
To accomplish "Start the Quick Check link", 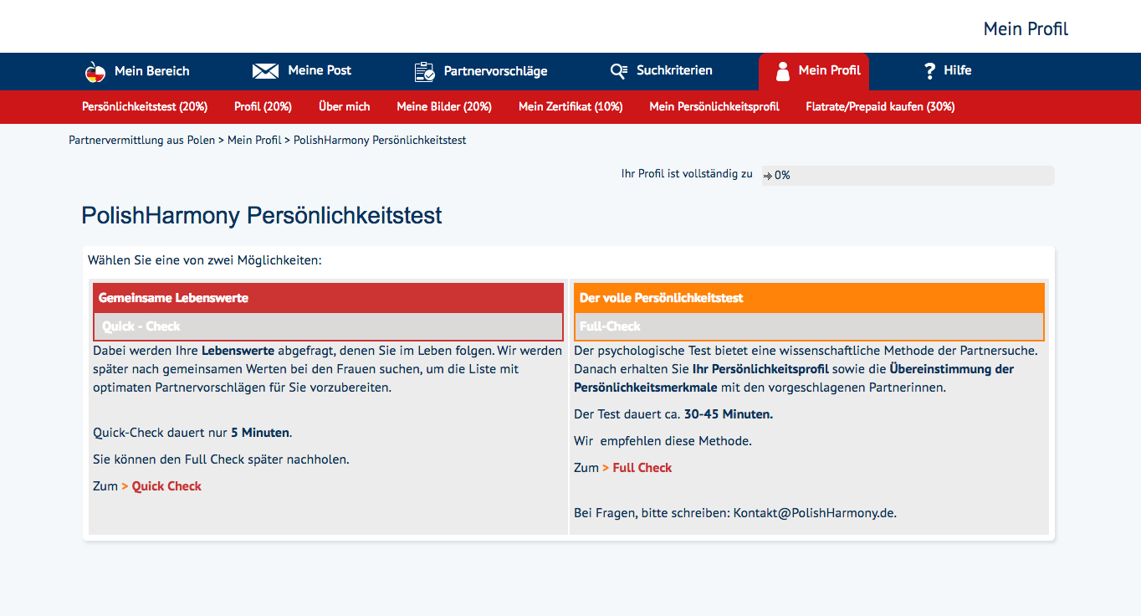I will (166, 486).
